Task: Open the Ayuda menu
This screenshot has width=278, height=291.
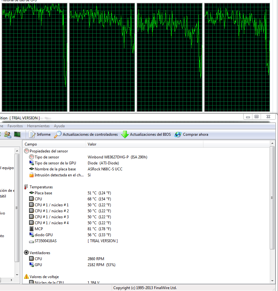Action: pyautogui.click(x=59, y=126)
